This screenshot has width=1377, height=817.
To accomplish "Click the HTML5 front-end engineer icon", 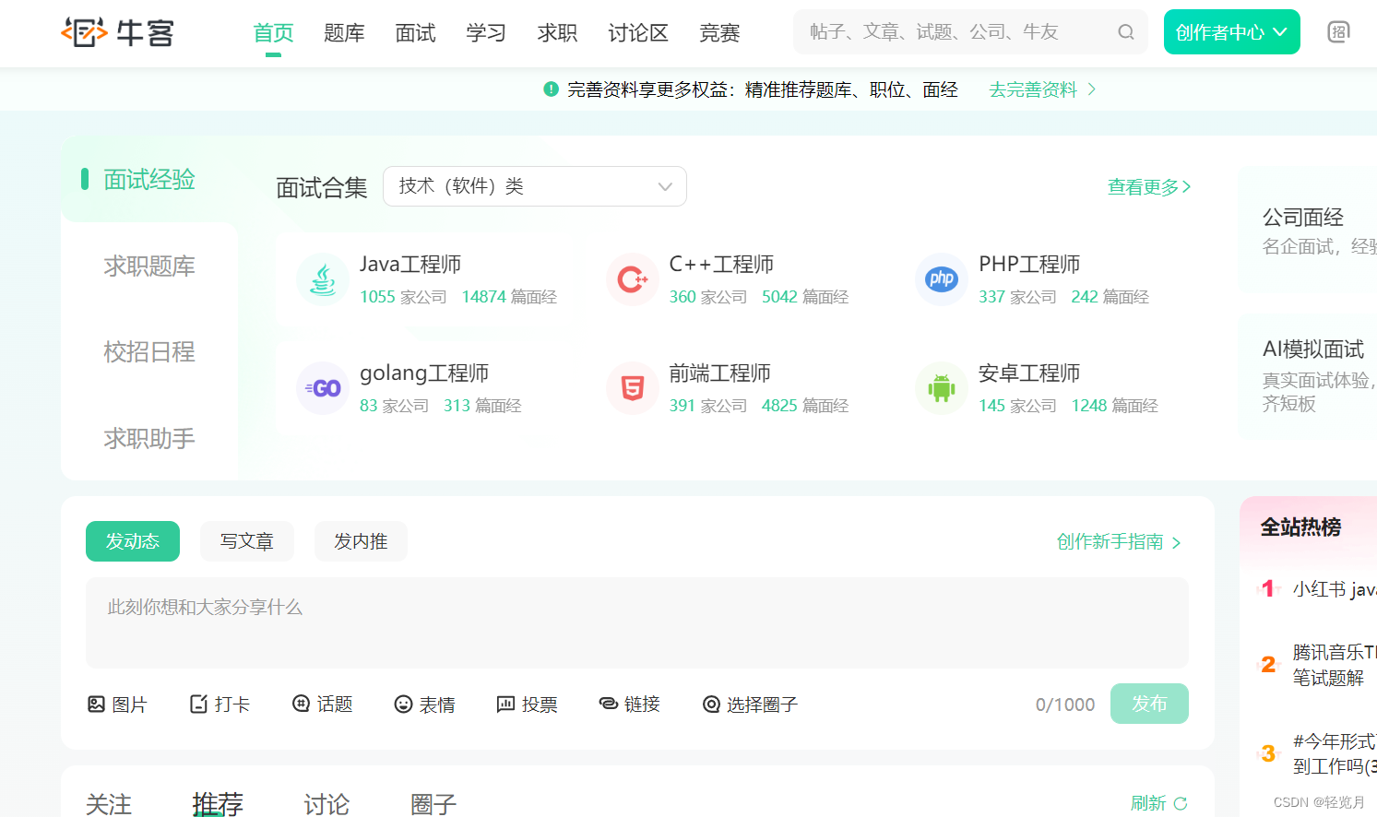I will [633, 388].
